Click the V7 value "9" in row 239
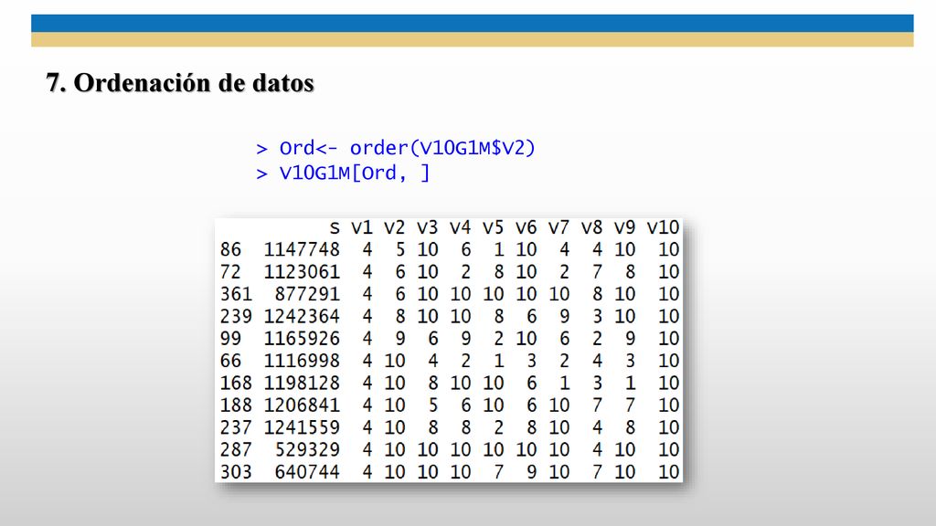This screenshot has width=936, height=526. [x=564, y=316]
